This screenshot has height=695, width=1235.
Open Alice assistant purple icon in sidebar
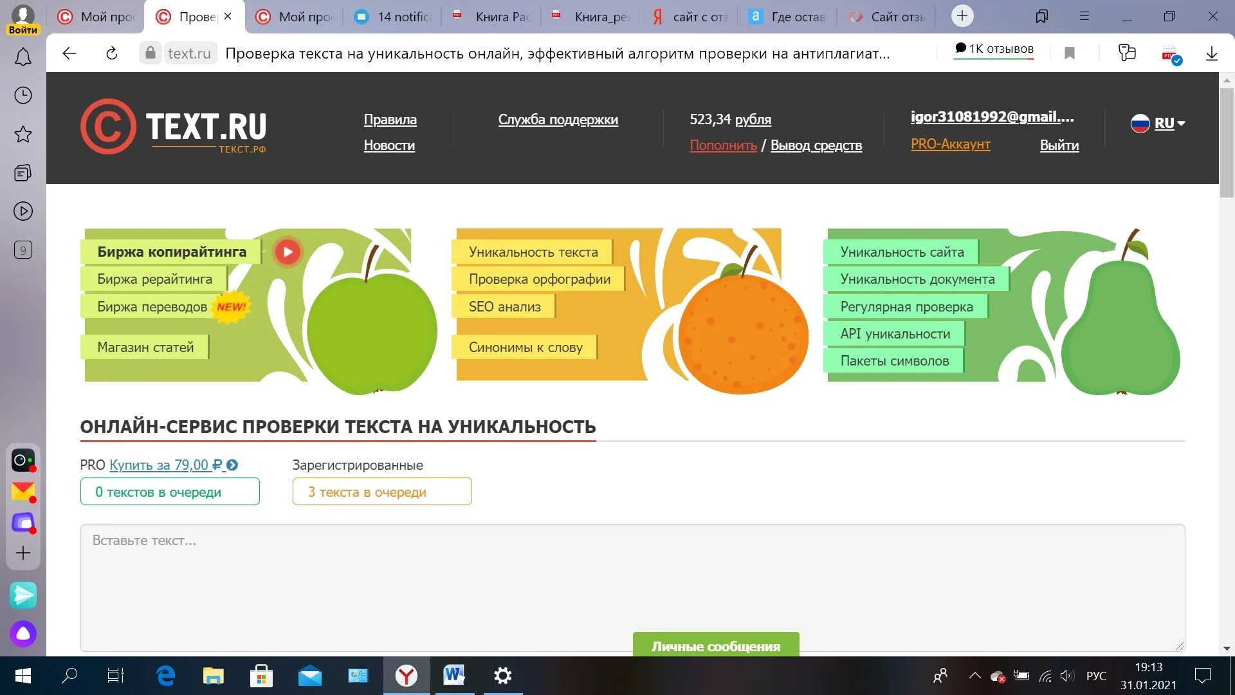click(23, 634)
